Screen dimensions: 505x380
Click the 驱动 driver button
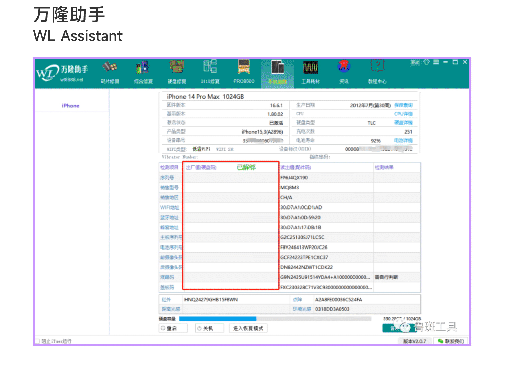(x=415, y=62)
